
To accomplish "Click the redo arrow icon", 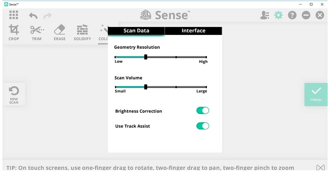I will click(48, 15).
